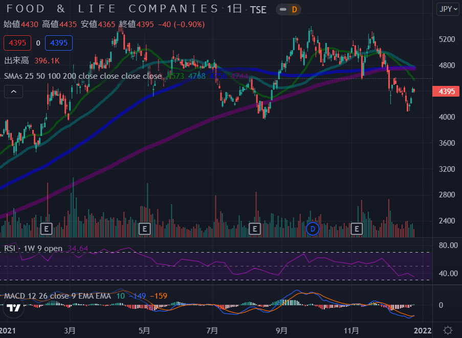This screenshot has height=338, width=462.
Task: Click the TradingView logo
Action: coord(13,308)
